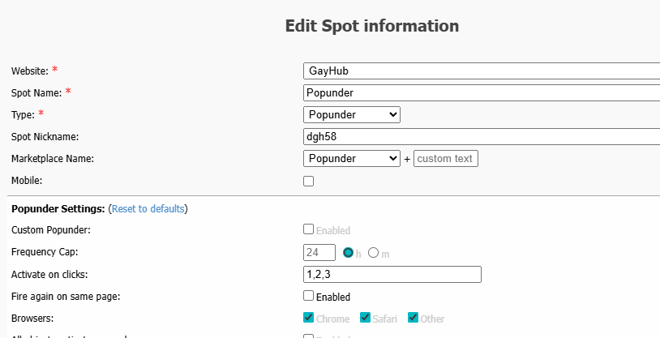Viewport: 660px width, 338px height.
Task: Tick the Mobile checkbox
Action: pyautogui.click(x=309, y=181)
